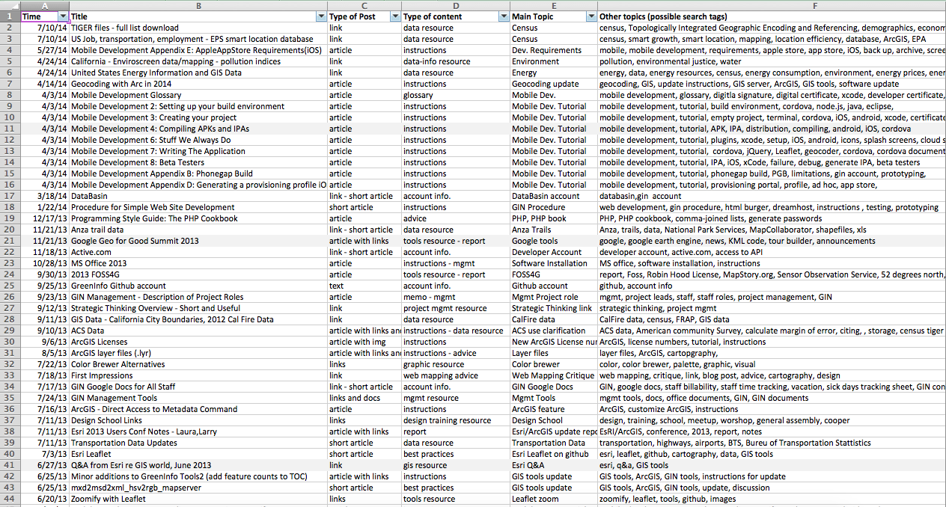
Task: Click the 'pollution, environmental justice, water' tags cell
Action: 772,61
